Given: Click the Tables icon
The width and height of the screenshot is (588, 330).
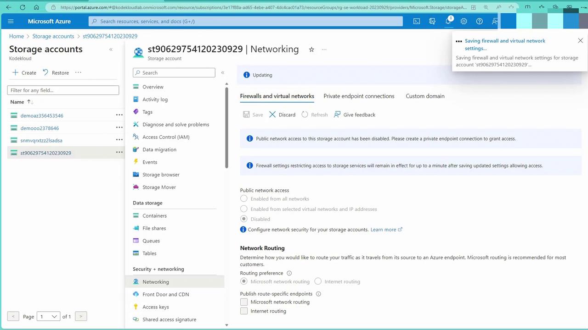Looking at the screenshot, I should coord(136,253).
